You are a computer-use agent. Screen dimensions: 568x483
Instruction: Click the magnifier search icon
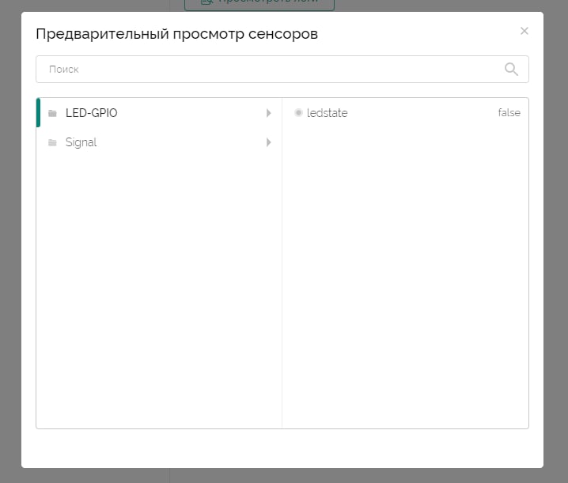(x=511, y=69)
